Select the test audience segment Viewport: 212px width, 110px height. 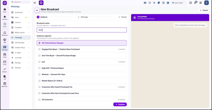click(x=82, y=62)
